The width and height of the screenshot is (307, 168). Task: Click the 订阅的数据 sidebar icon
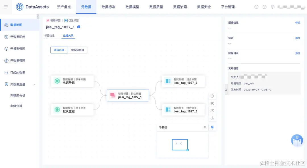point(6,73)
